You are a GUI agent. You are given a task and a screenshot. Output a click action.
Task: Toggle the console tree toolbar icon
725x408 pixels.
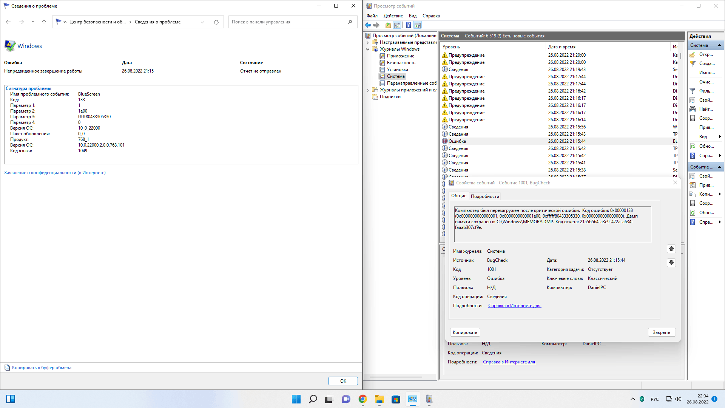coord(397,25)
